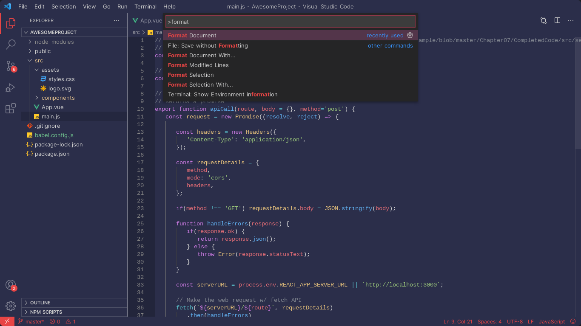Switch to the App.vue editor tab

[147, 20]
